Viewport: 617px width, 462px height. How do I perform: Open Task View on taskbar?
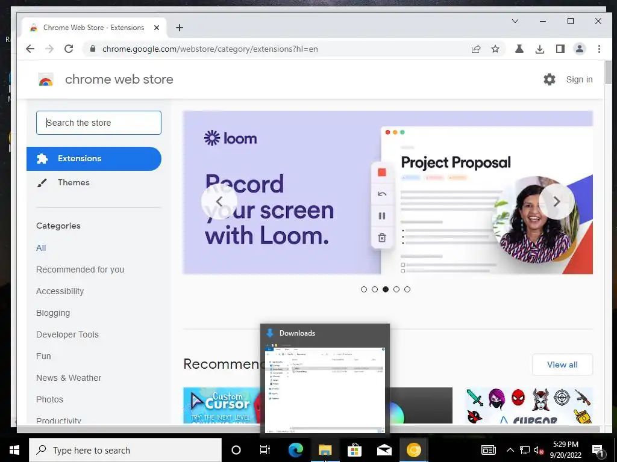click(265, 450)
